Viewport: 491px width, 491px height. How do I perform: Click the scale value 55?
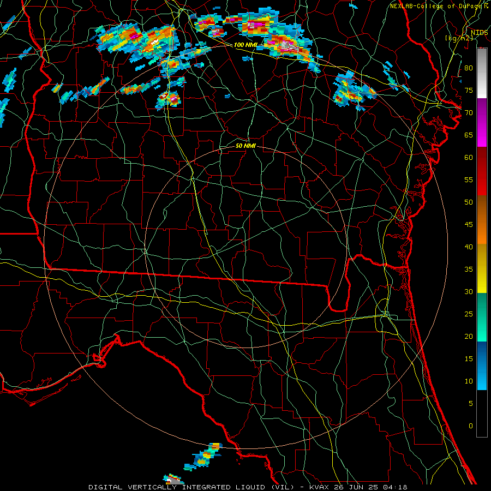coord(469,179)
